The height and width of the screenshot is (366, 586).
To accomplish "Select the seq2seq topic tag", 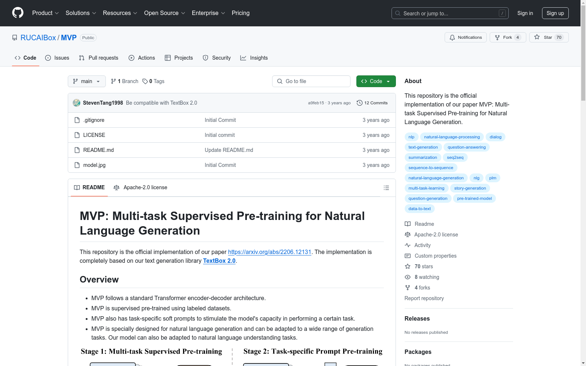I will (x=455, y=157).
